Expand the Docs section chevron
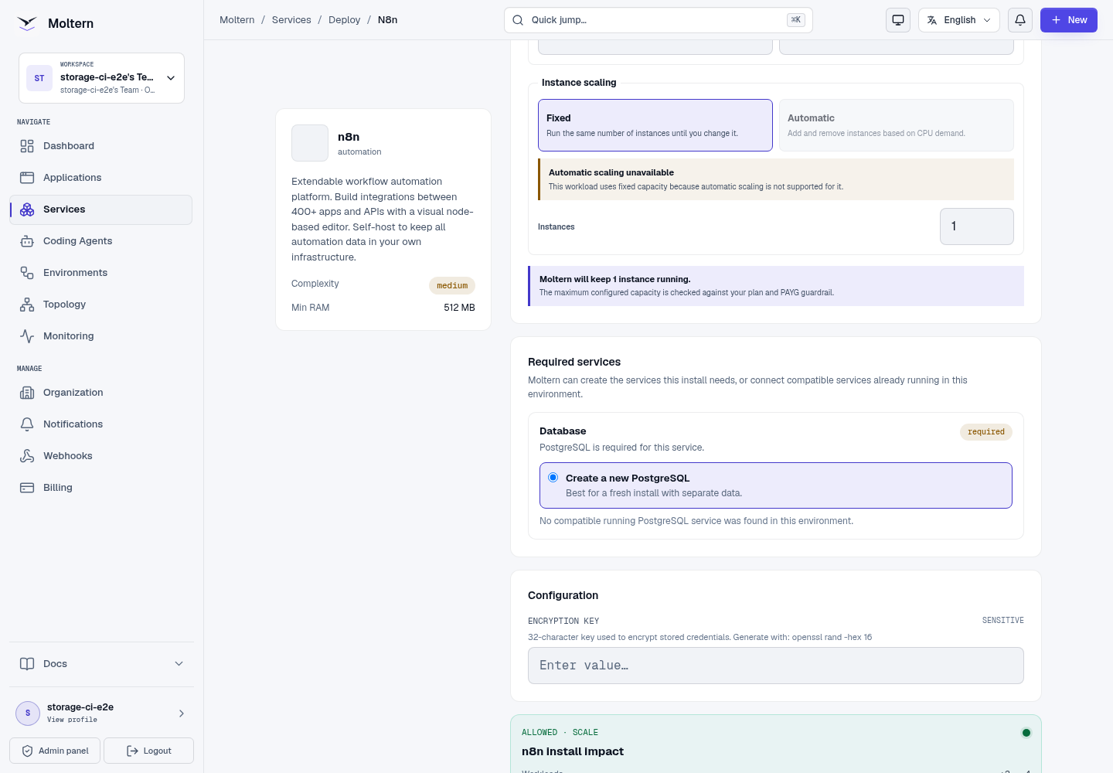This screenshot has width=1113, height=773. [179, 664]
